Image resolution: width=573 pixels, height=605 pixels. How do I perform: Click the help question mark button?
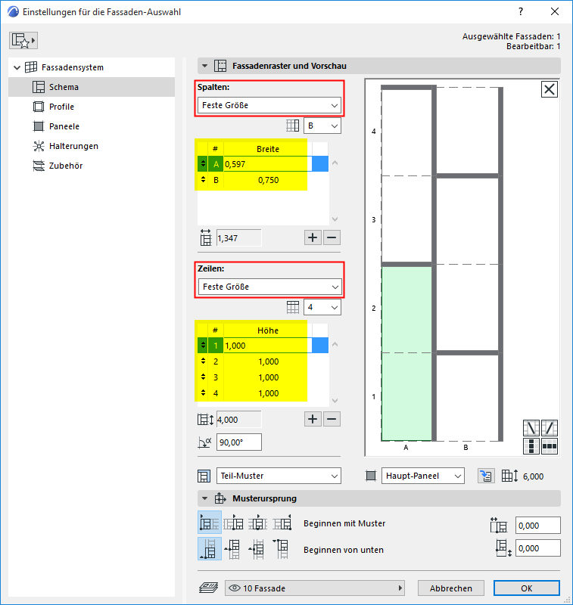(521, 11)
